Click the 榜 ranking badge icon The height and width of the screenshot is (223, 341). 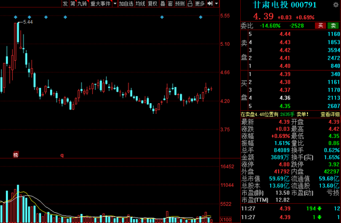[15, 154]
